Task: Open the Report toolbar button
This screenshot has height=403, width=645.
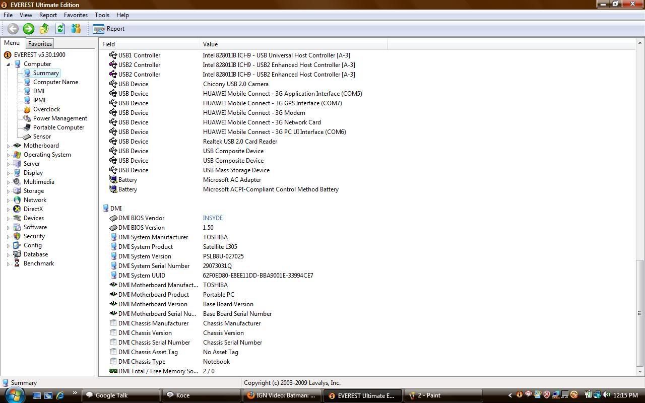Action: pyautogui.click(x=109, y=29)
